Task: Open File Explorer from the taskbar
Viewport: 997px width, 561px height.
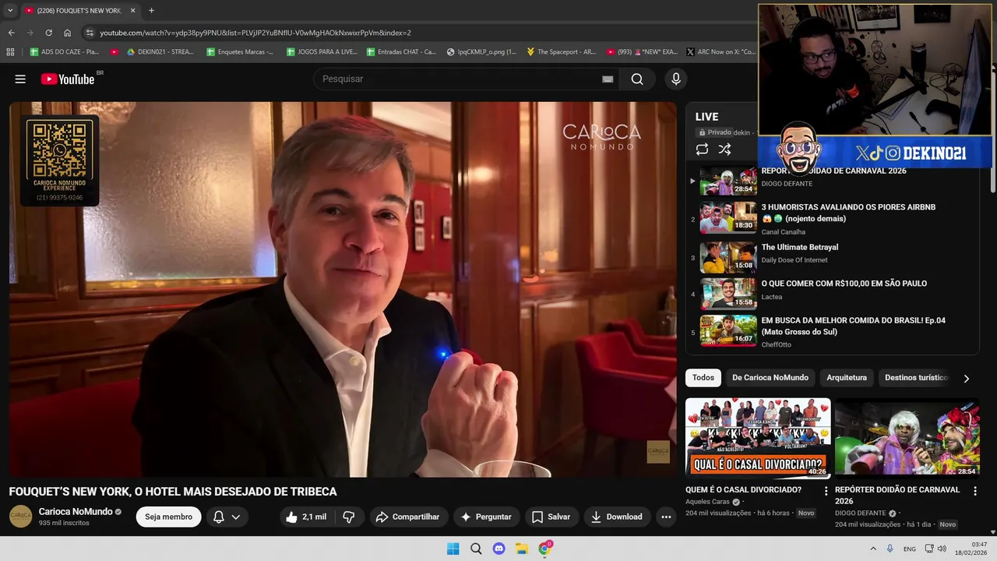Action: pyautogui.click(x=522, y=549)
